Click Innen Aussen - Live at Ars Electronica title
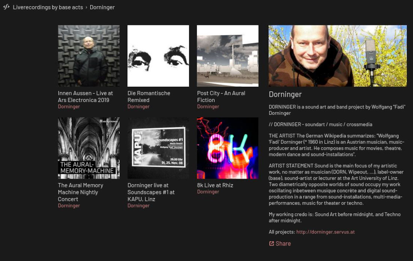Screen dimensions: 413x261 tap(85, 97)
